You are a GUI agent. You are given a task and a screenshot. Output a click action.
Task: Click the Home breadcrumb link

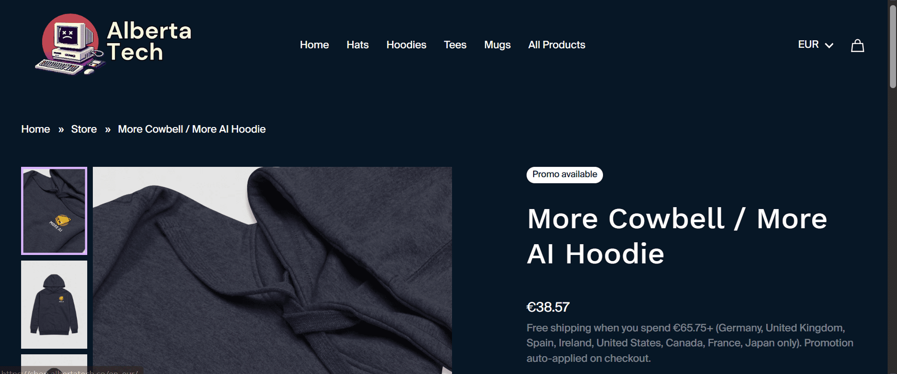(36, 129)
